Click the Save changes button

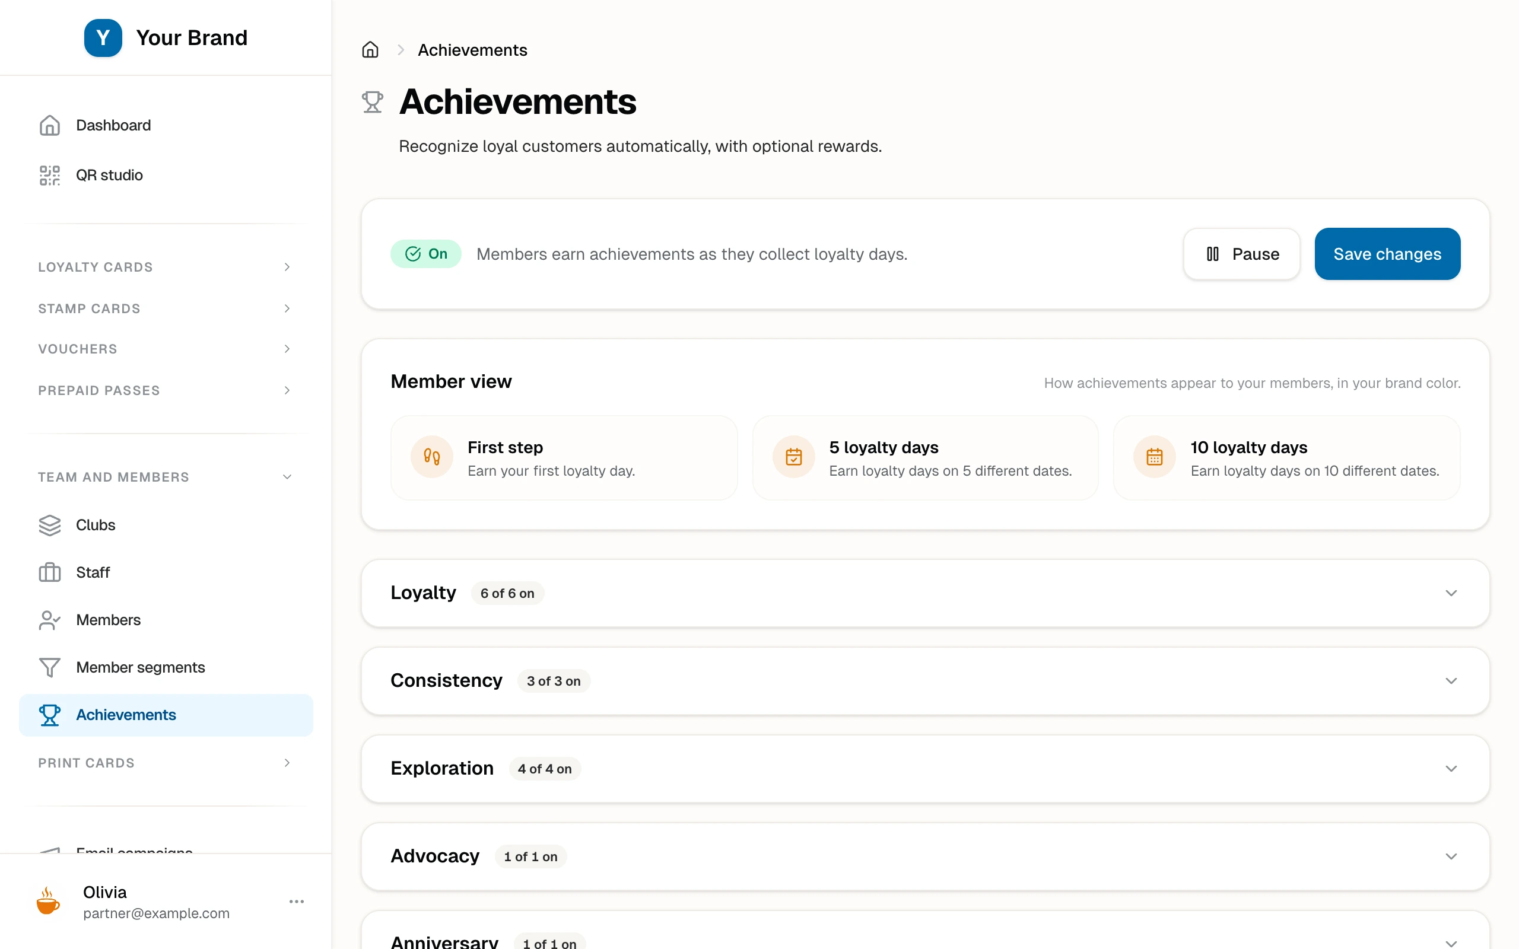tap(1387, 254)
